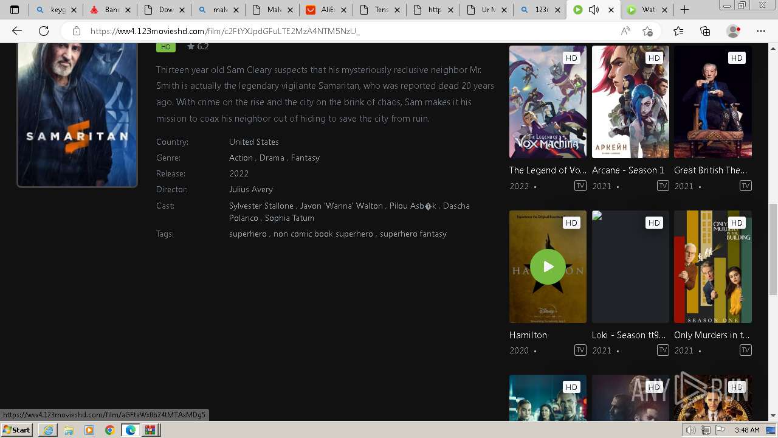Reload the current page
The height and width of the screenshot is (438, 778).
point(44,31)
